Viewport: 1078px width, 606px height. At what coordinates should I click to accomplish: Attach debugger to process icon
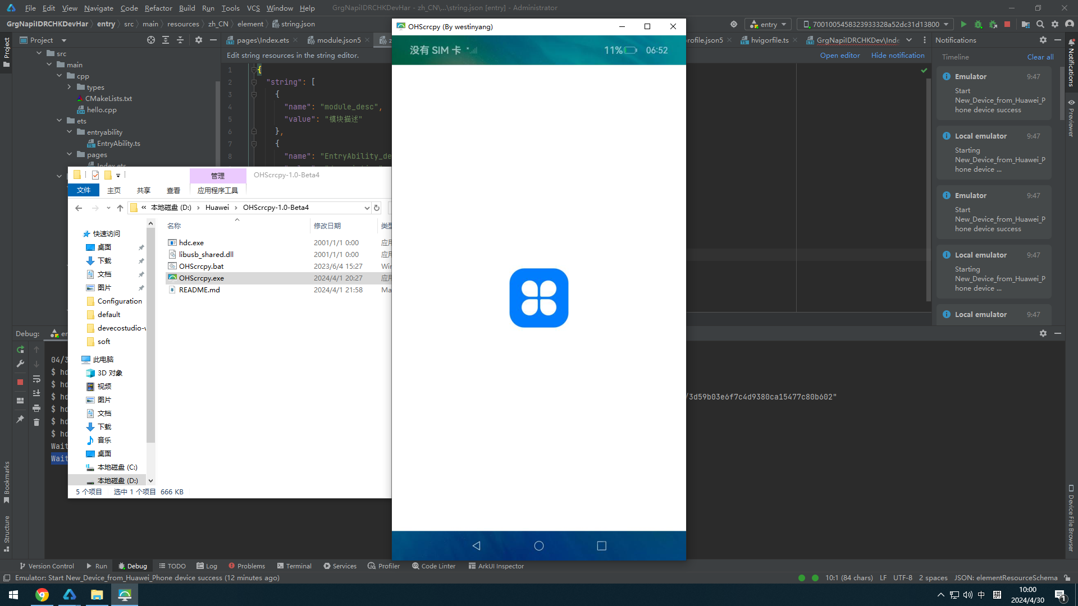point(993,24)
